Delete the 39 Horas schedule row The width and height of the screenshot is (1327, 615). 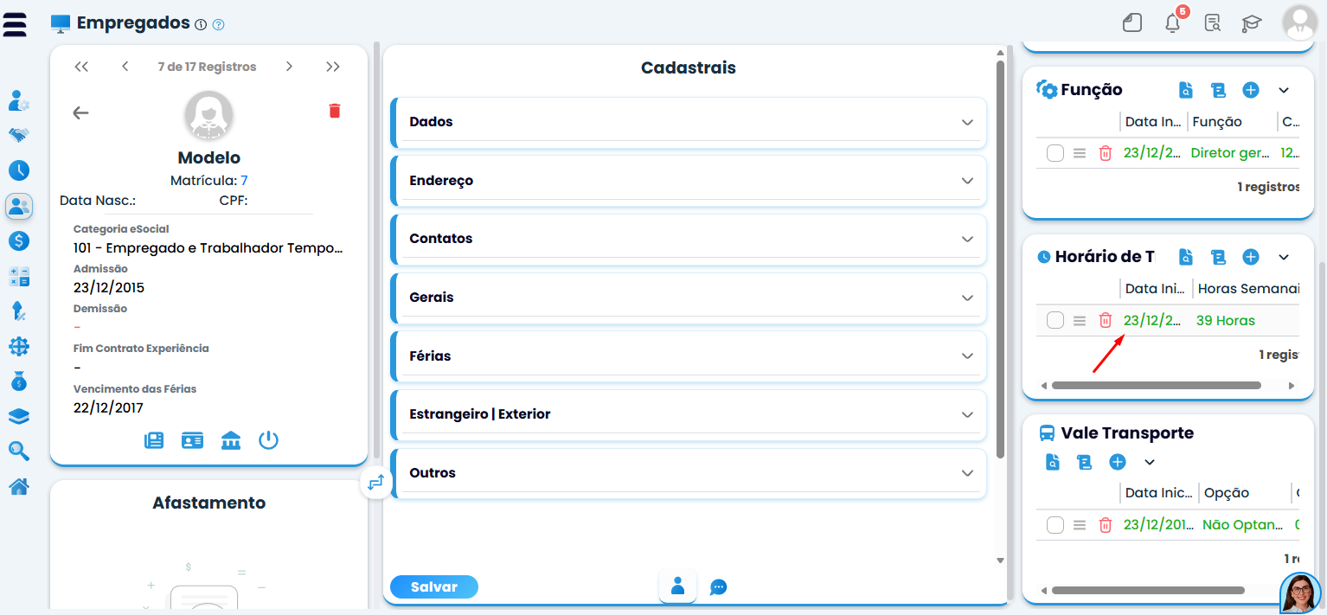pyautogui.click(x=1105, y=320)
